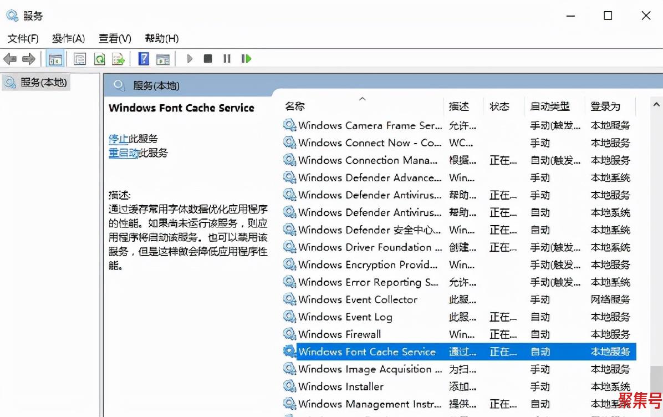Select the Windows Image Acquisition service row
This screenshot has width=663, height=417.
point(459,369)
